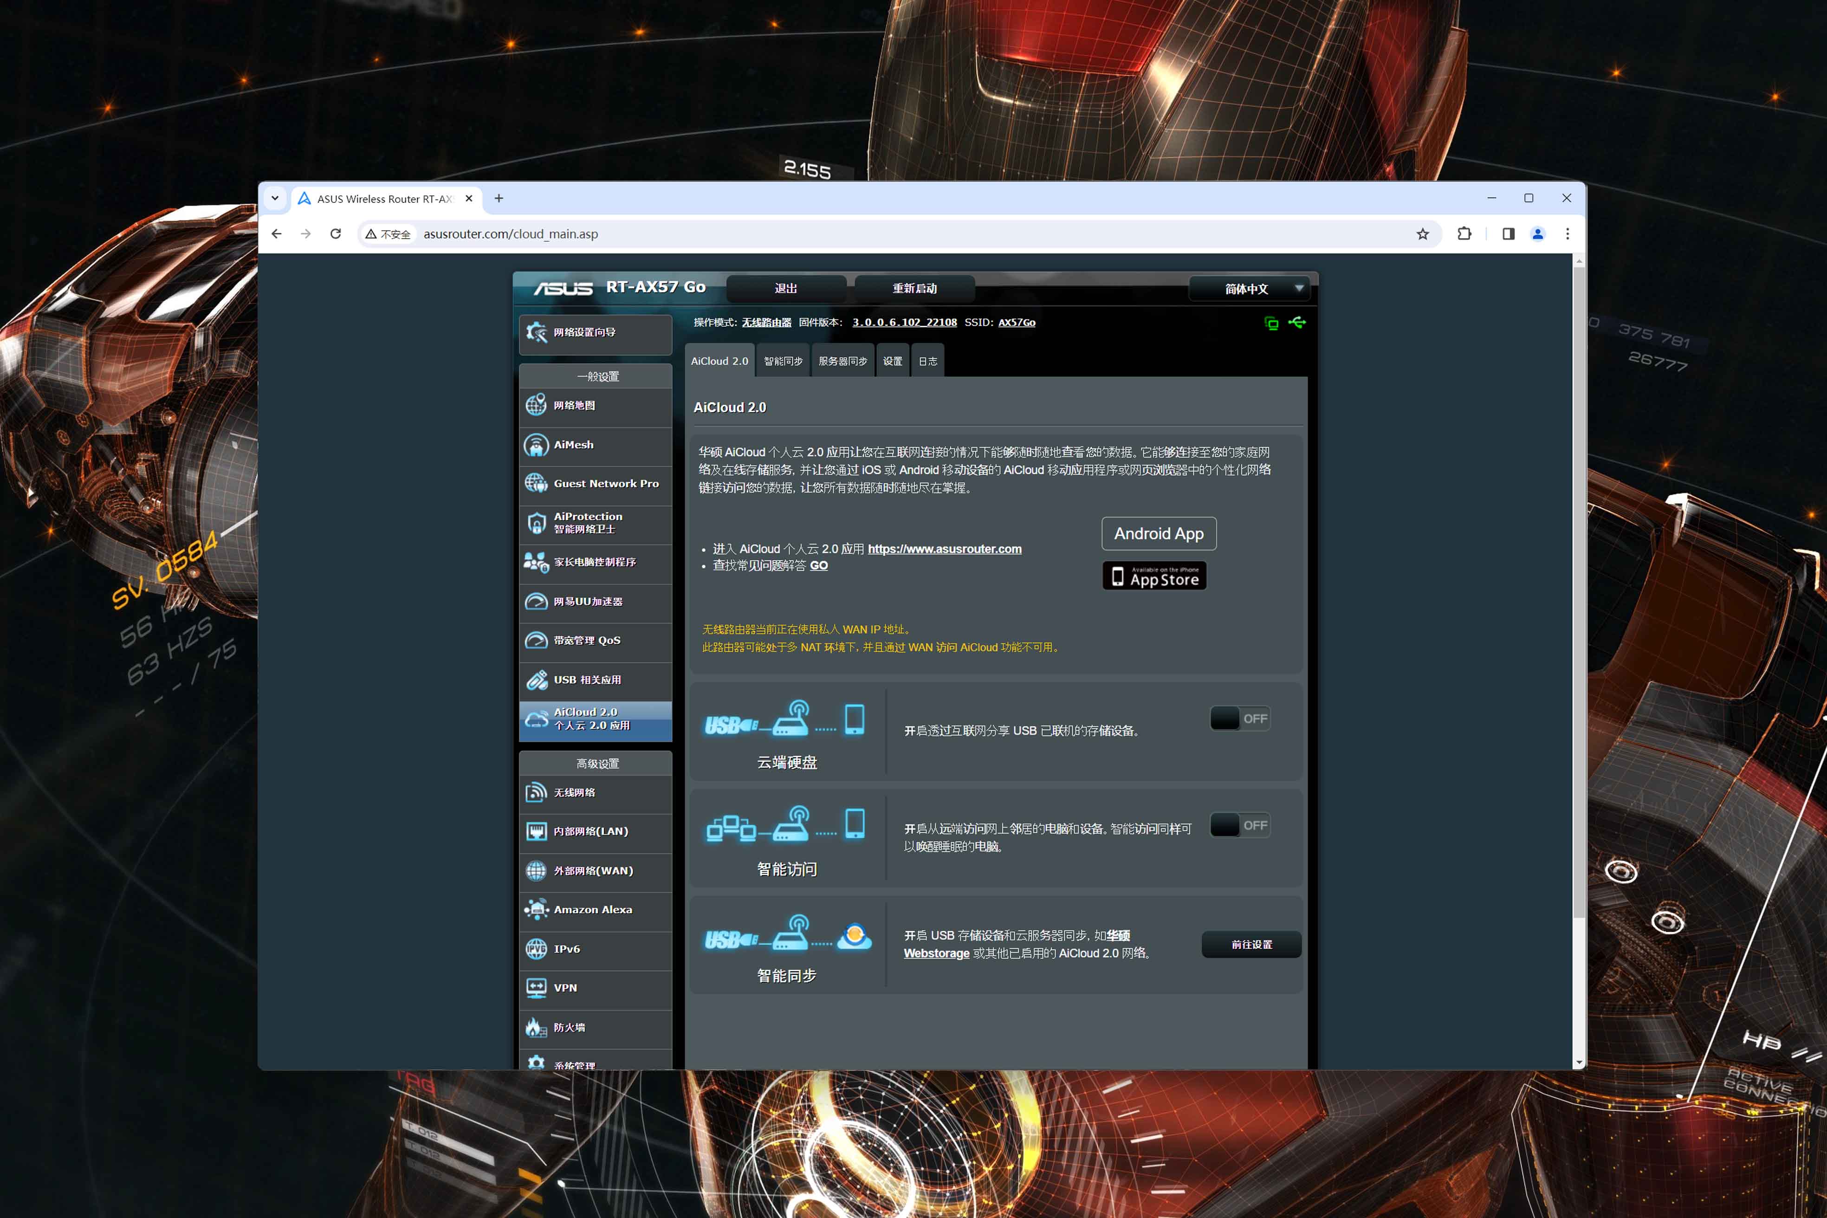The image size is (1827, 1218).
Task: Open the language dropdown 简体中文
Action: point(1250,289)
